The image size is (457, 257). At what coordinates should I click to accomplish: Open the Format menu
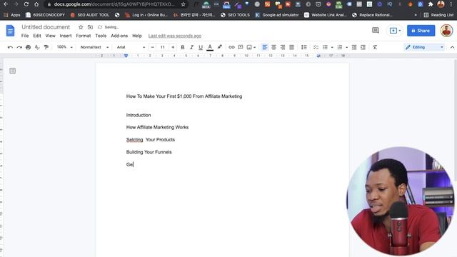point(84,36)
